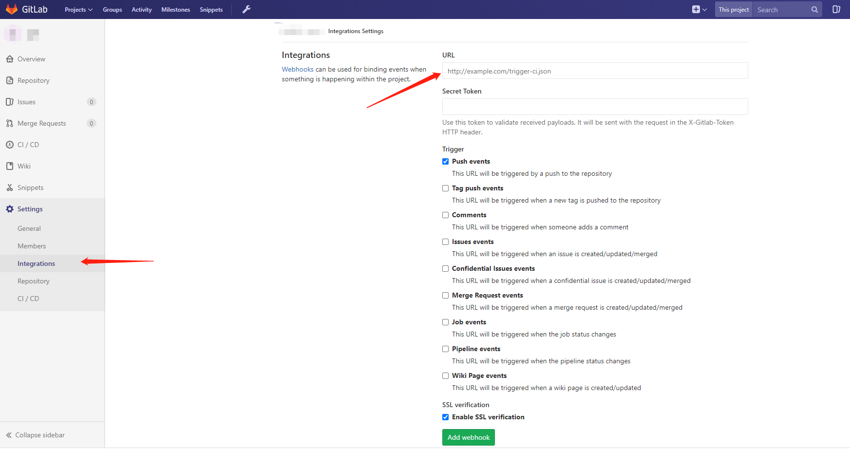Screen dimensions: 850x449
Task: Open Groups in the top navigation
Action: pyautogui.click(x=113, y=10)
